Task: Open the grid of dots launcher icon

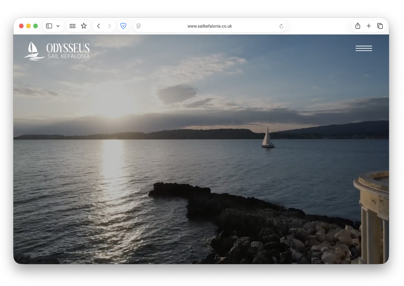Action: (x=72, y=26)
